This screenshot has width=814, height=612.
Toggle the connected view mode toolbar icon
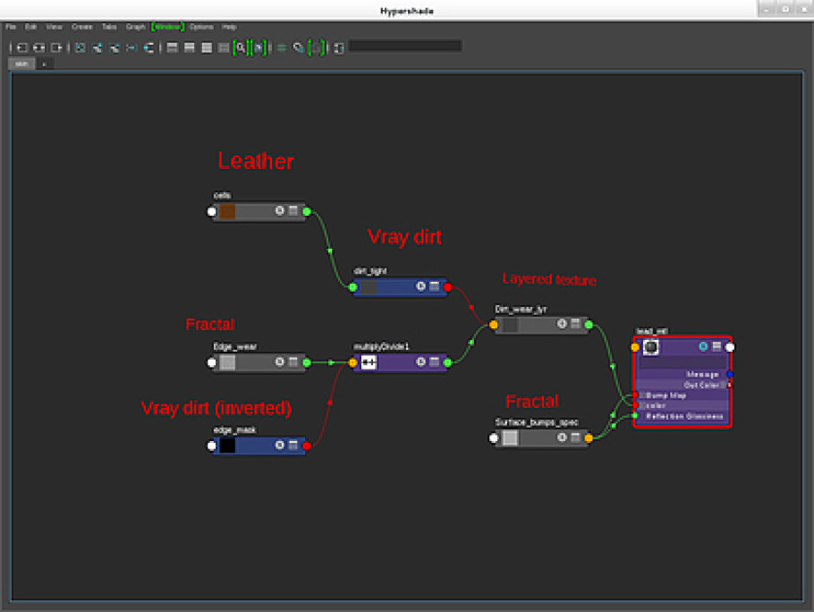click(190, 47)
